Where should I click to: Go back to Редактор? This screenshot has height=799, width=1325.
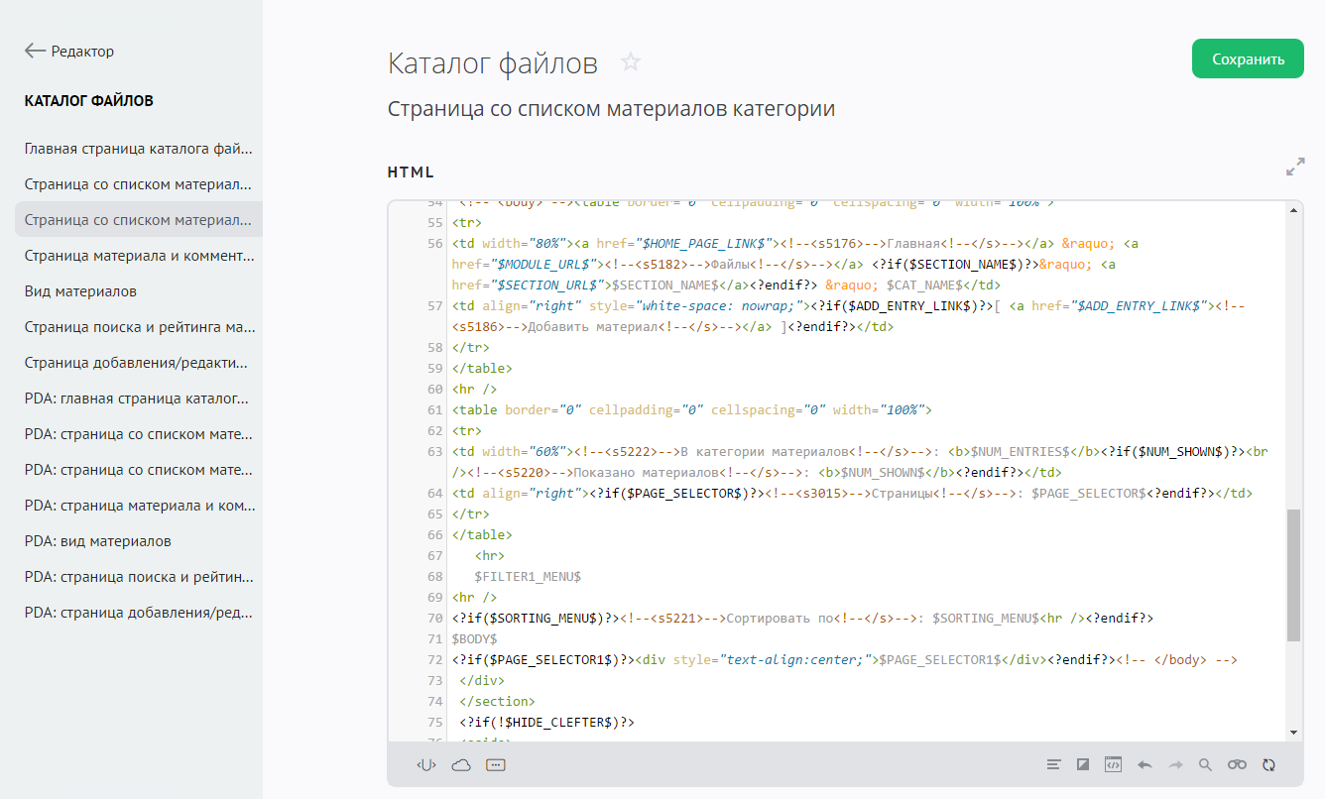69,51
